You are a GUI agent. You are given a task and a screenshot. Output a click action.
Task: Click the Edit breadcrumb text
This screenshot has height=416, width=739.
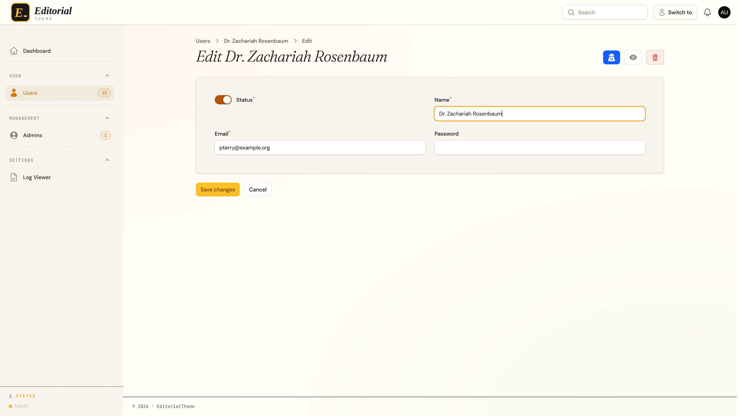point(307,41)
